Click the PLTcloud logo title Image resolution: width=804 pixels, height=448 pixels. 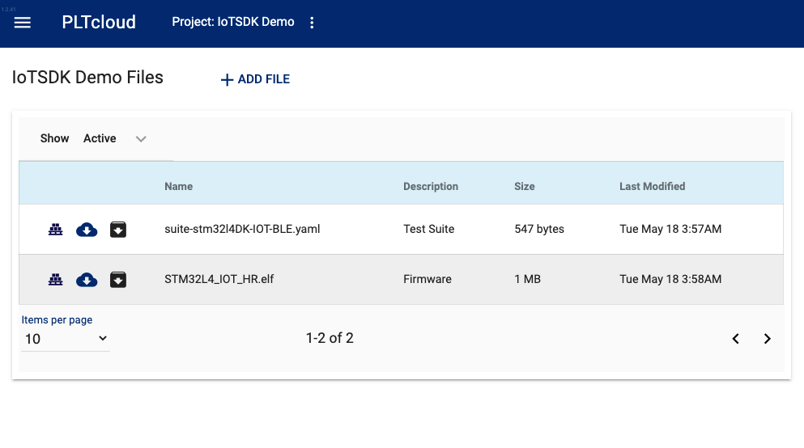tap(99, 22)
